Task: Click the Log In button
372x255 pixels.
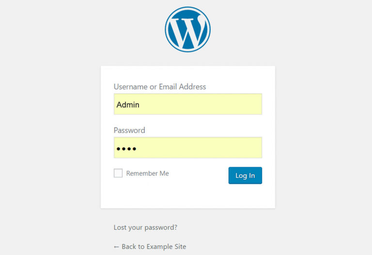Action: (x=245, y=175)
